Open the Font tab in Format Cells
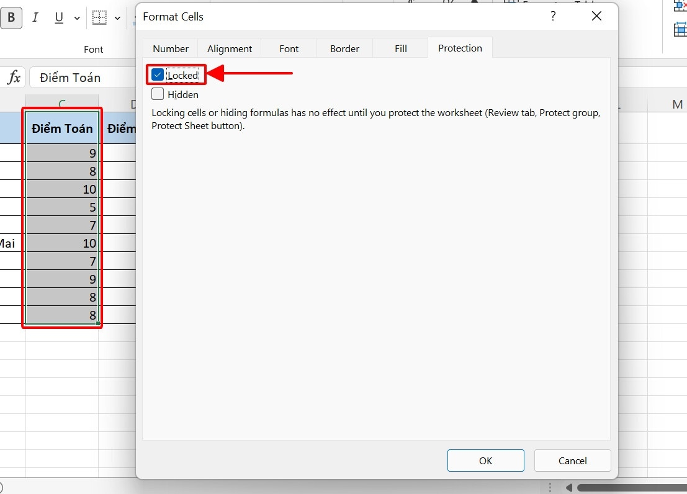This screenshot has width=687, height=494. pos(289,48)
